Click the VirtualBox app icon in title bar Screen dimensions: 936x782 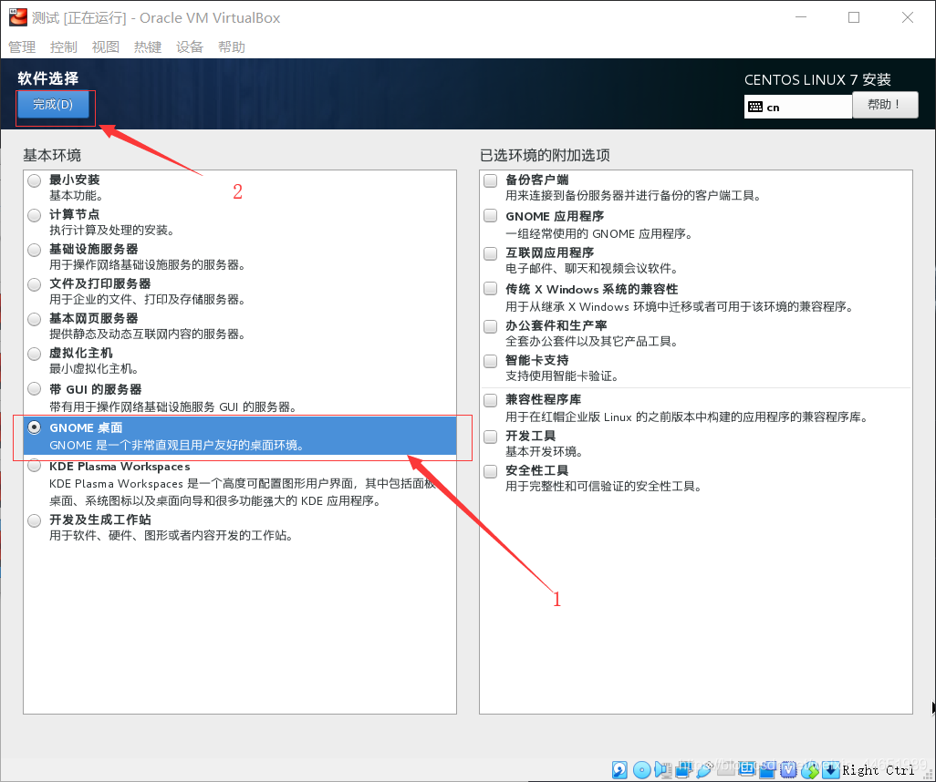(x=18, y=17)
